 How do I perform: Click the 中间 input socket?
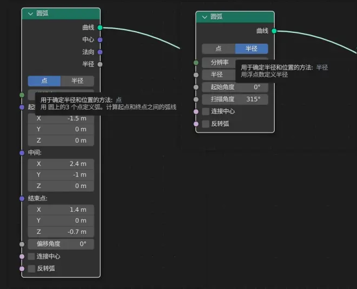[x=22, y=152]
